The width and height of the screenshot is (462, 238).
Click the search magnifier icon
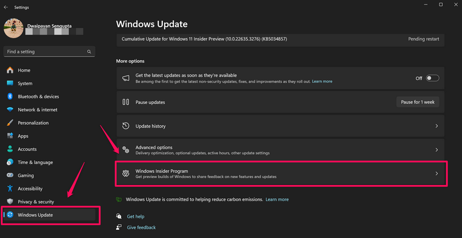pyautogui.click(x=90, y=52)
